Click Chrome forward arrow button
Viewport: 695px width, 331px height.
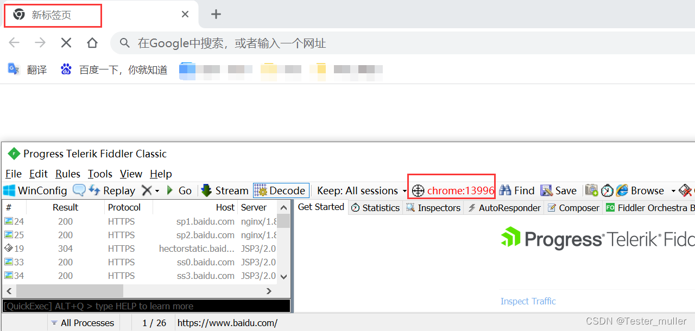pos(40,43)
